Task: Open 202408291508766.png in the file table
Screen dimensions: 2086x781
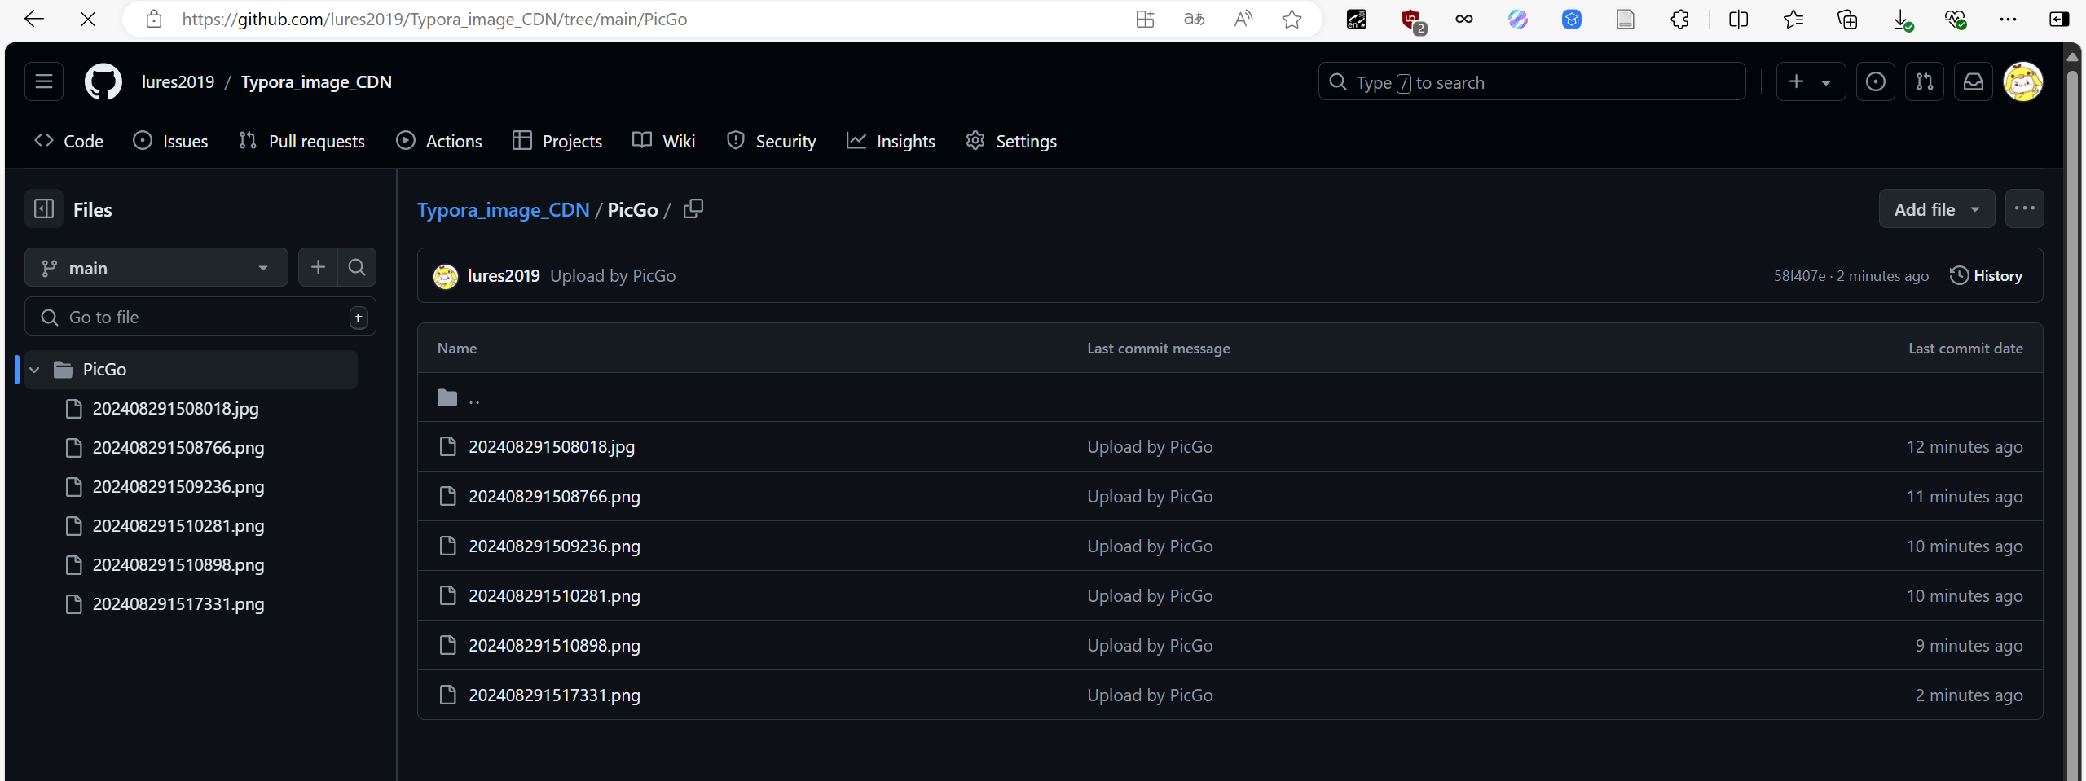Action: pyautogui.click(x=554, y=497)
